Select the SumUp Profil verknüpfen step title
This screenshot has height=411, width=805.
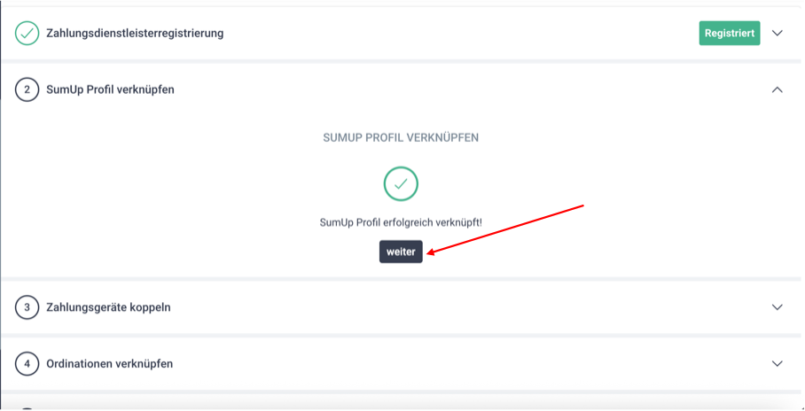click(x=111, y=89)
